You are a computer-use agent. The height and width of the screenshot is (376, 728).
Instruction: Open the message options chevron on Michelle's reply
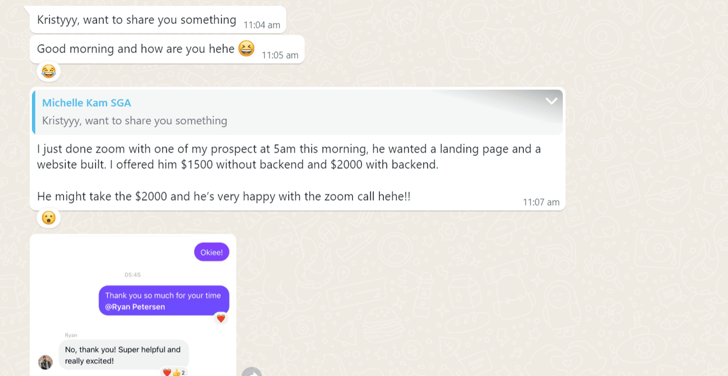(x=552, y=101)
